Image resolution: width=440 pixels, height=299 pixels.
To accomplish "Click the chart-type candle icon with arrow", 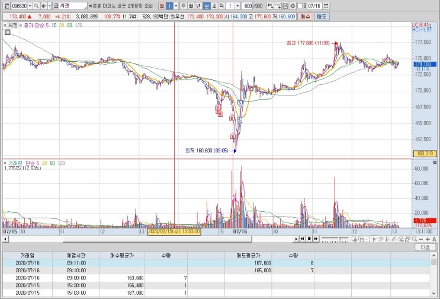I will (270, 6).
